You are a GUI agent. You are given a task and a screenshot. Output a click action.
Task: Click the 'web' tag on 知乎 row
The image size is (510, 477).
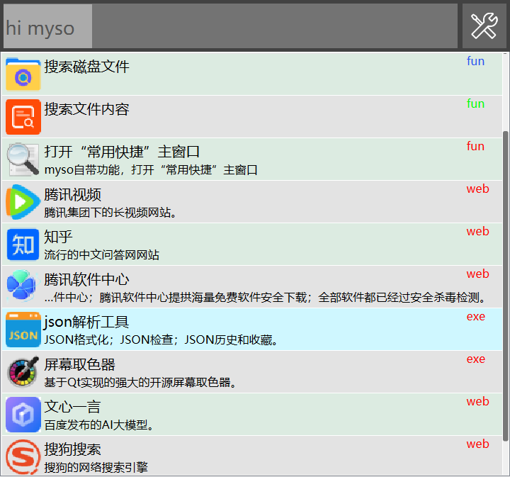(478, 232)
